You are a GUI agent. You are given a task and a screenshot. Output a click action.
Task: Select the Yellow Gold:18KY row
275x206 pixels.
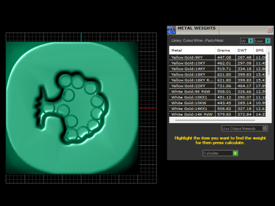[217, 74]
